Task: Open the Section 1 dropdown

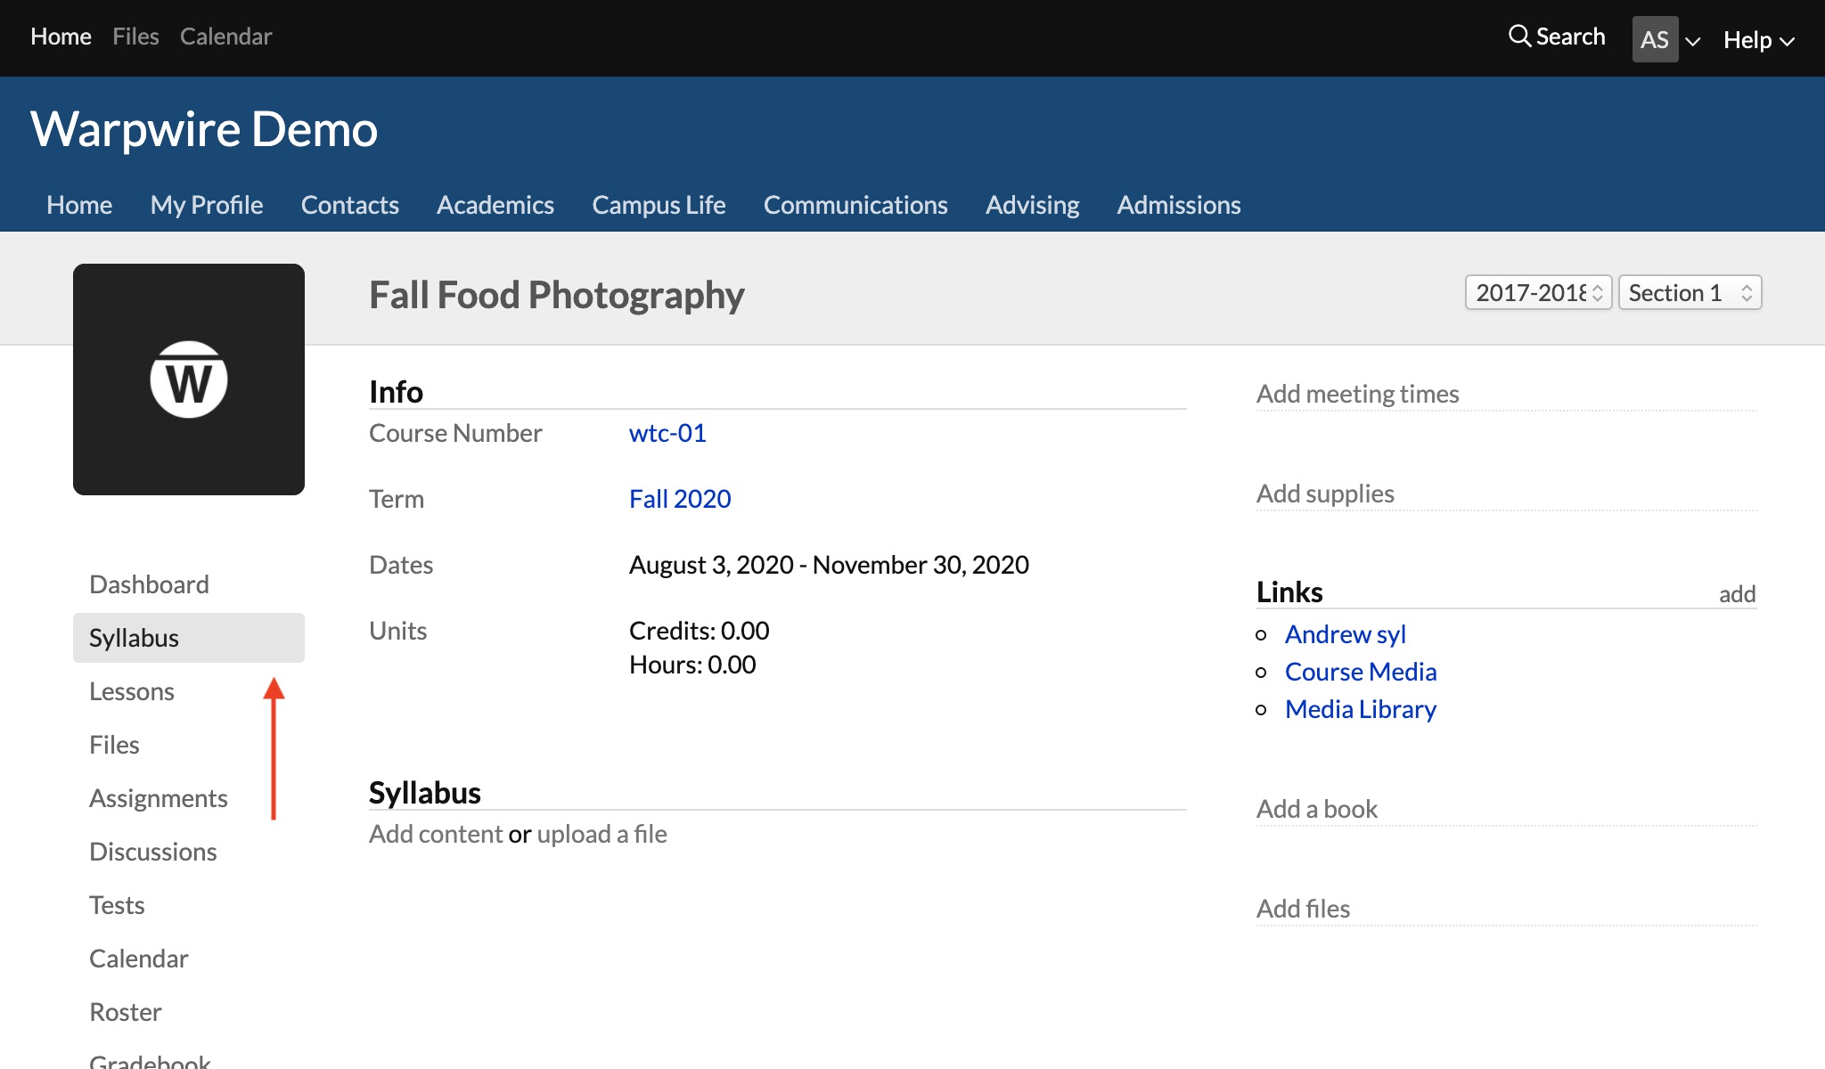Action: (x=1690, y=292)
